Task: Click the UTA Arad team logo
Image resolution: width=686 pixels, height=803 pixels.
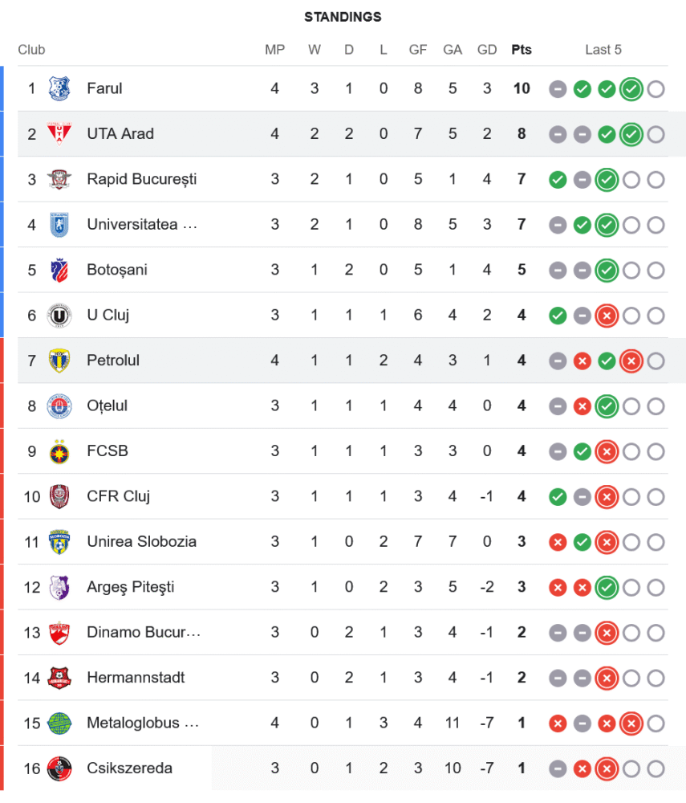Action: pyautogui.click(x=59, y=133)
